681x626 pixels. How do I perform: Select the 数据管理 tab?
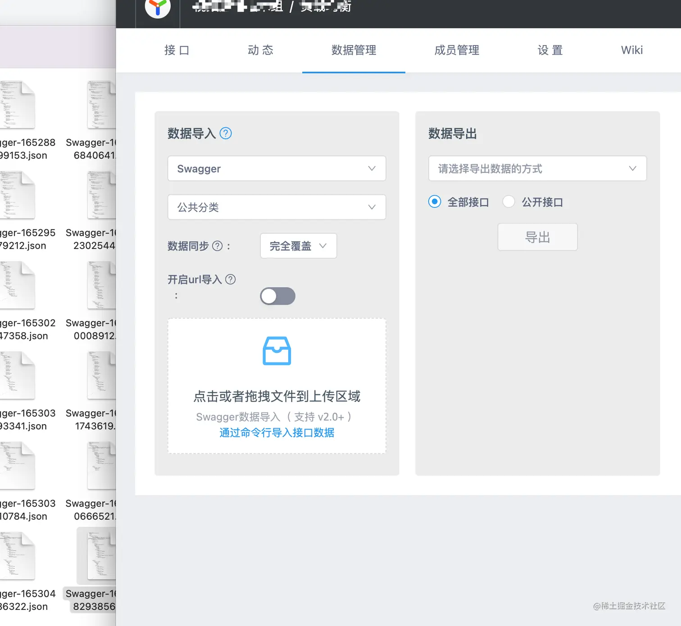coord(354,50)
